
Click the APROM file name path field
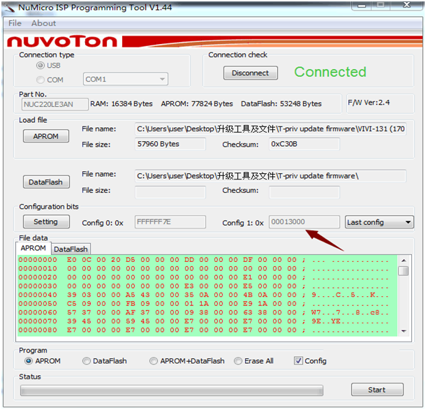click(x=270, y=129)
